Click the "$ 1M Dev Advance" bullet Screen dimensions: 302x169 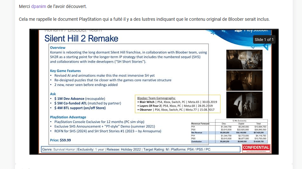pyautogui.click(x=69, y=99)
